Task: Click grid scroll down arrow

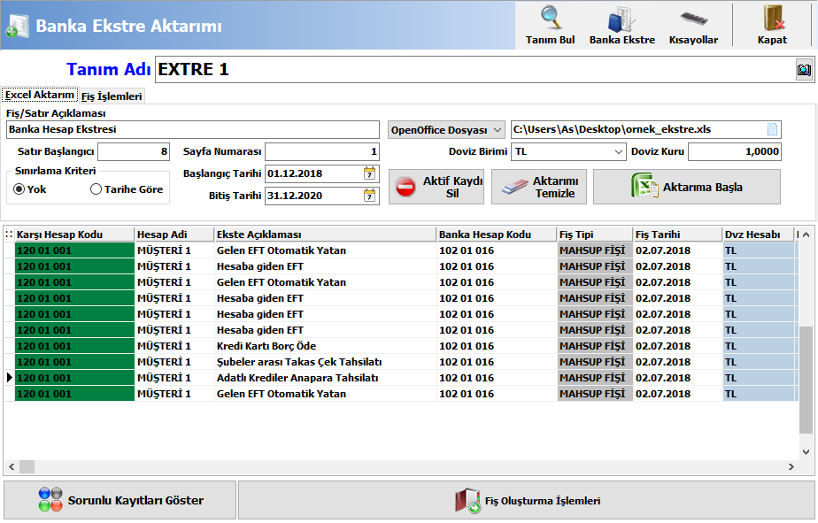Action: [x=806, y=452]
